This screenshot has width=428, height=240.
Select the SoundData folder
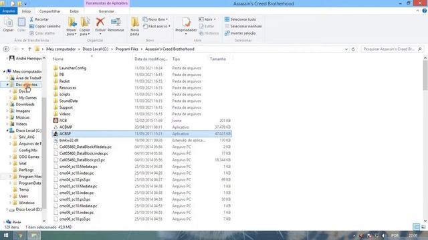68,101
